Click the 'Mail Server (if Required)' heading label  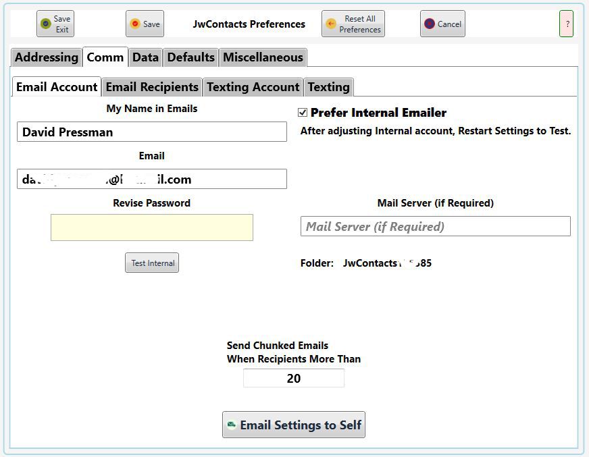436,203
